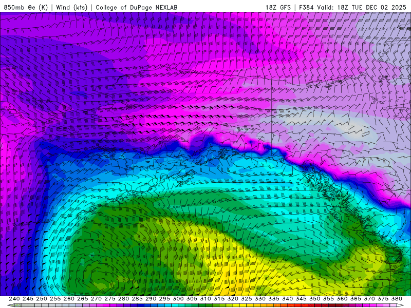This screenshot has width=411, height=308.
Task: Click the 370 value on color scale
Action: 369,299
